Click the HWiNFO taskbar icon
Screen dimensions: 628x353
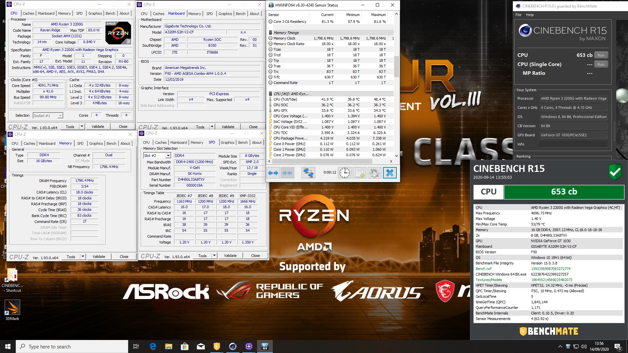click(265, 346)
